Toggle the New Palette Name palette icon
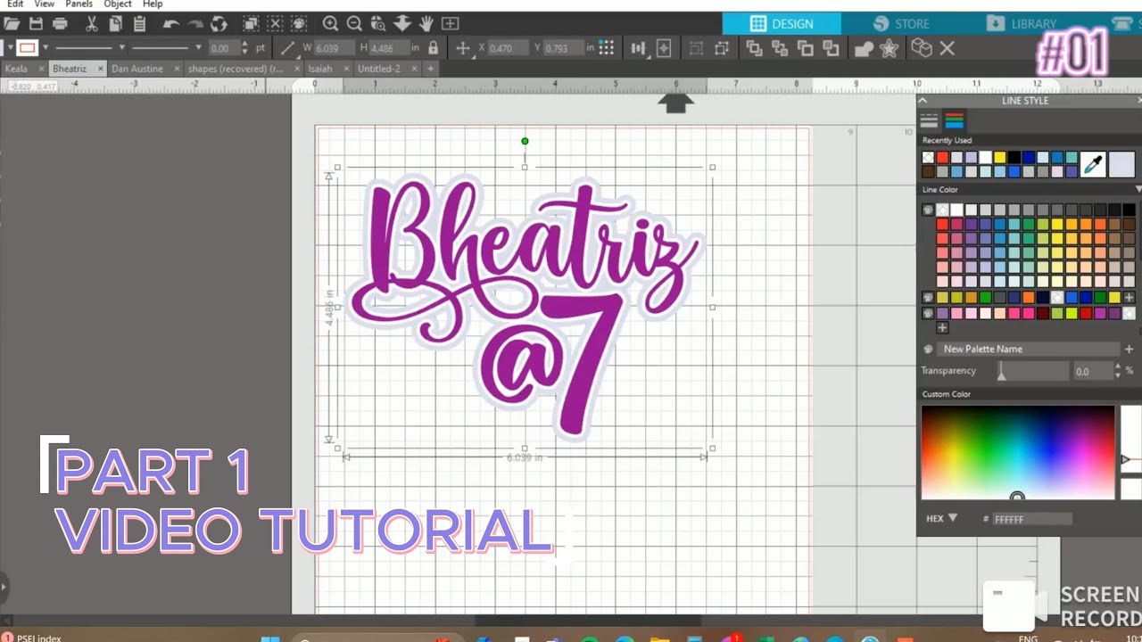Viewport: 1142px width, 642px height. (928, 350)
